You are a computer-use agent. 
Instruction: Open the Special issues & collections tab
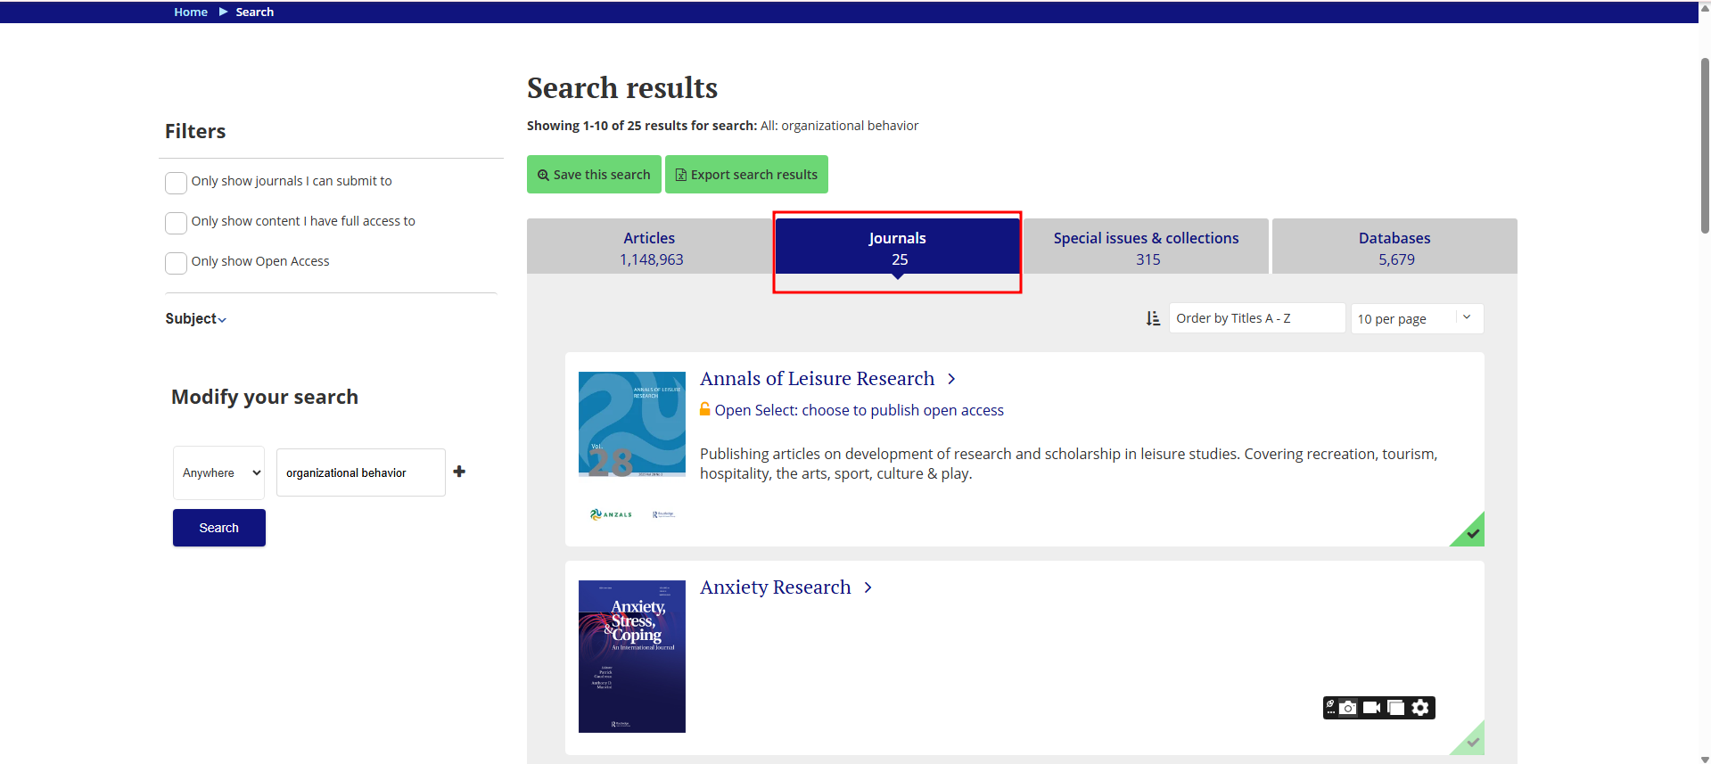[1146, 248]
